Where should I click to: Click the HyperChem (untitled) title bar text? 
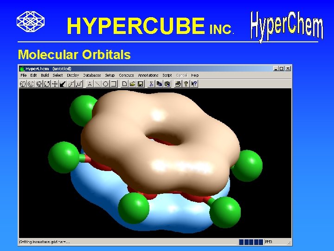(48, 68)
